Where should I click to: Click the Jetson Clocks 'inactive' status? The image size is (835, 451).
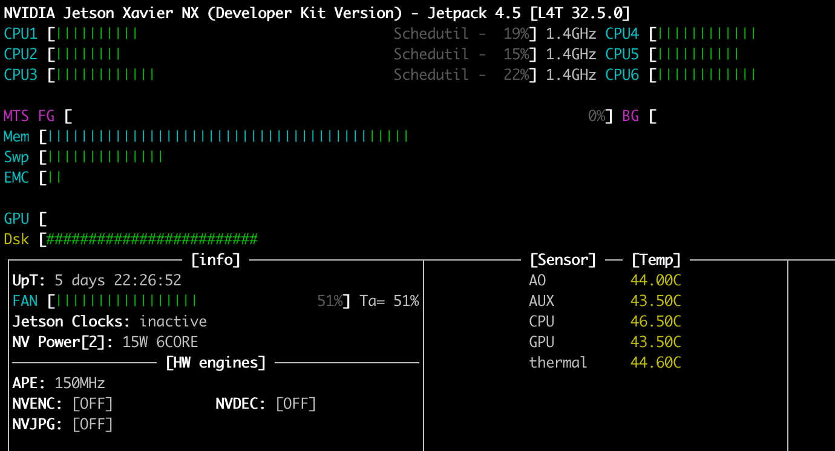point(173,322)
